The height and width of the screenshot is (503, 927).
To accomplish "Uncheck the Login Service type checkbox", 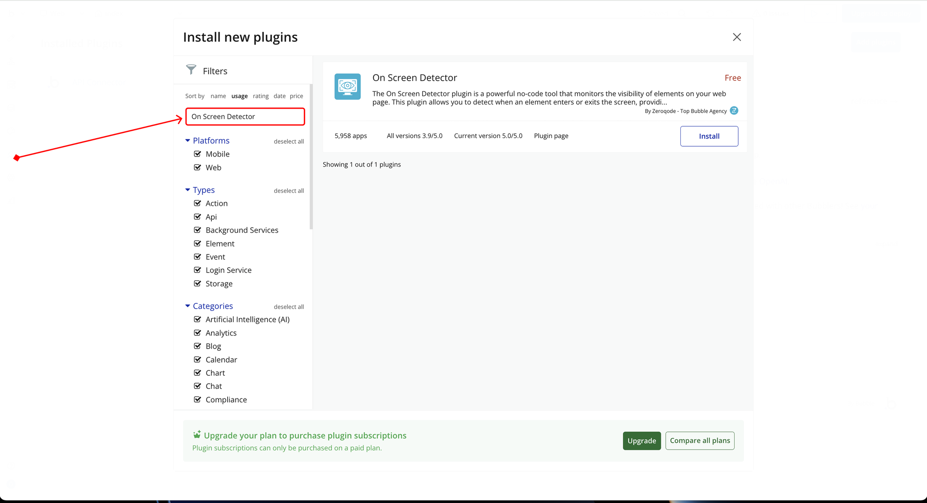I will tap(197, 270).
